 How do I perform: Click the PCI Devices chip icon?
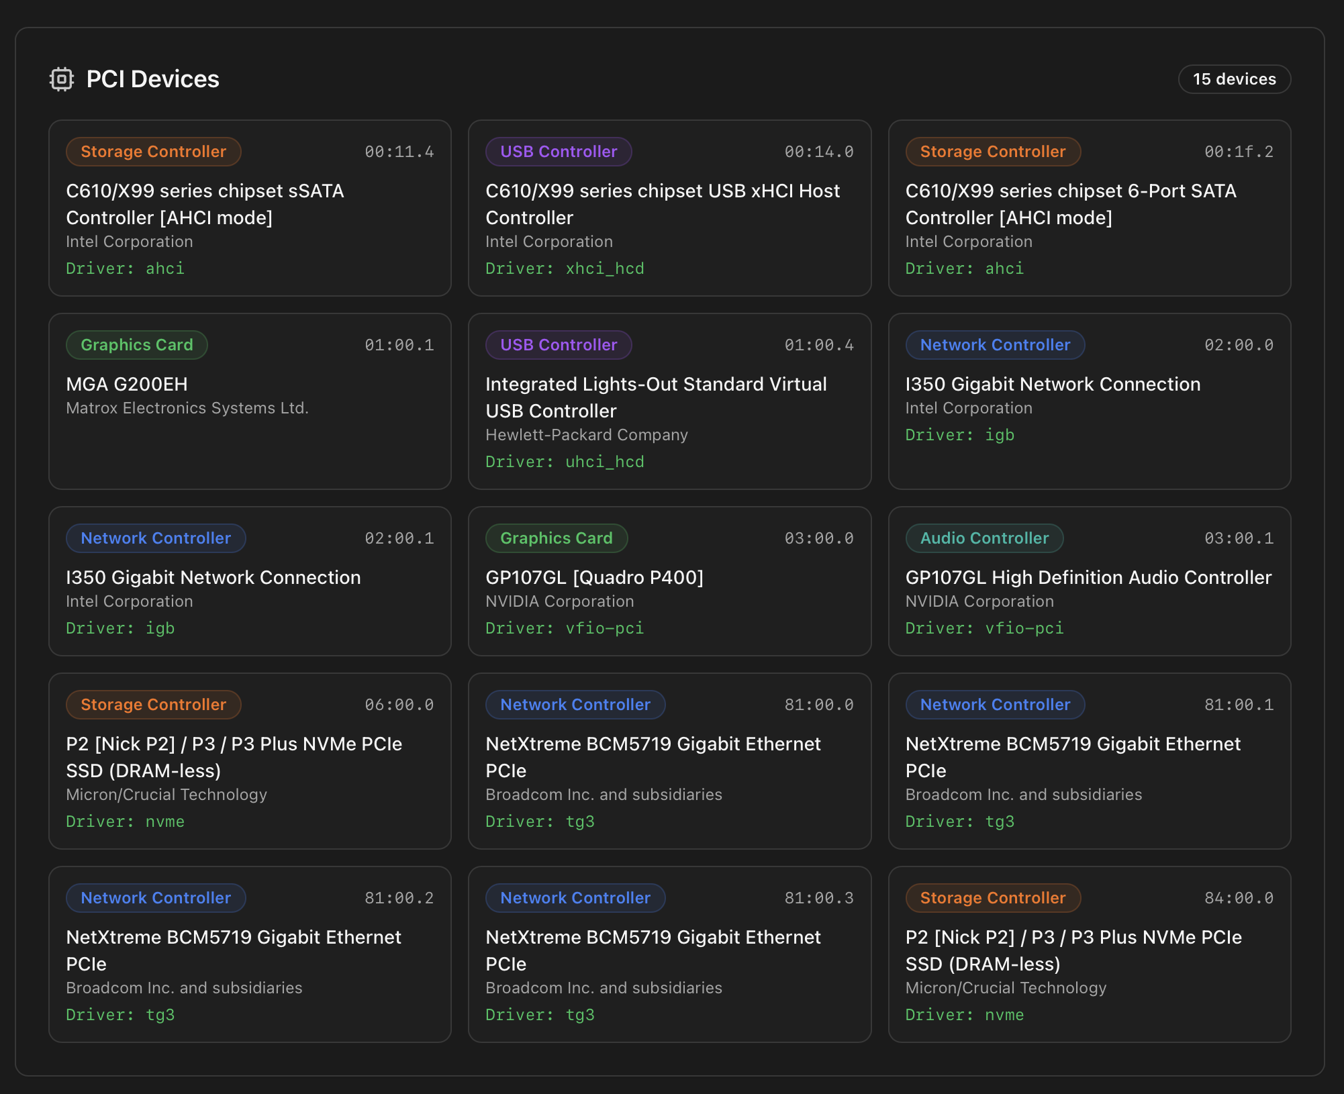coord(62,79)
